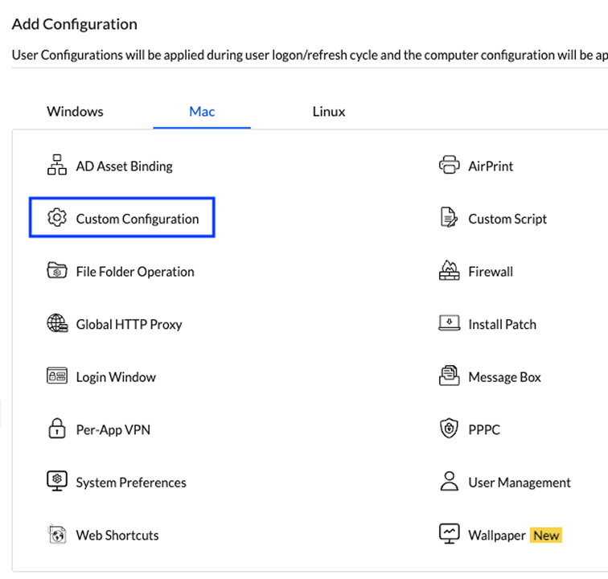Screen dimensions: 608x579
Task: Open the Install Patch configuration
Action: click(502, 324)
